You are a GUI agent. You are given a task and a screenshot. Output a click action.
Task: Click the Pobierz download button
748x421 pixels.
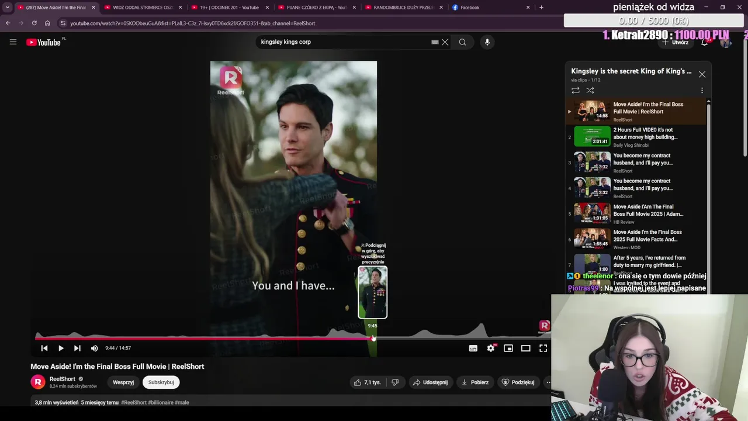pyautogui.click(x=475, y=382)
